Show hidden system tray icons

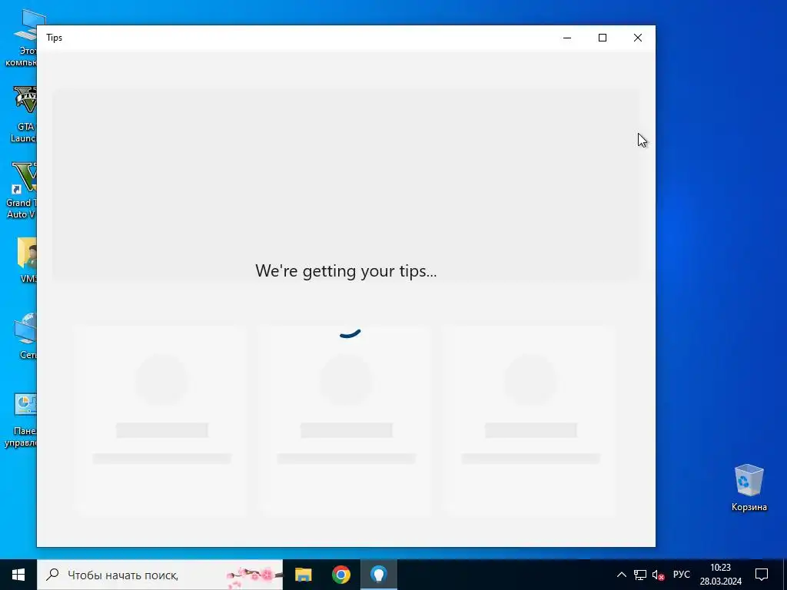[621, 575]
